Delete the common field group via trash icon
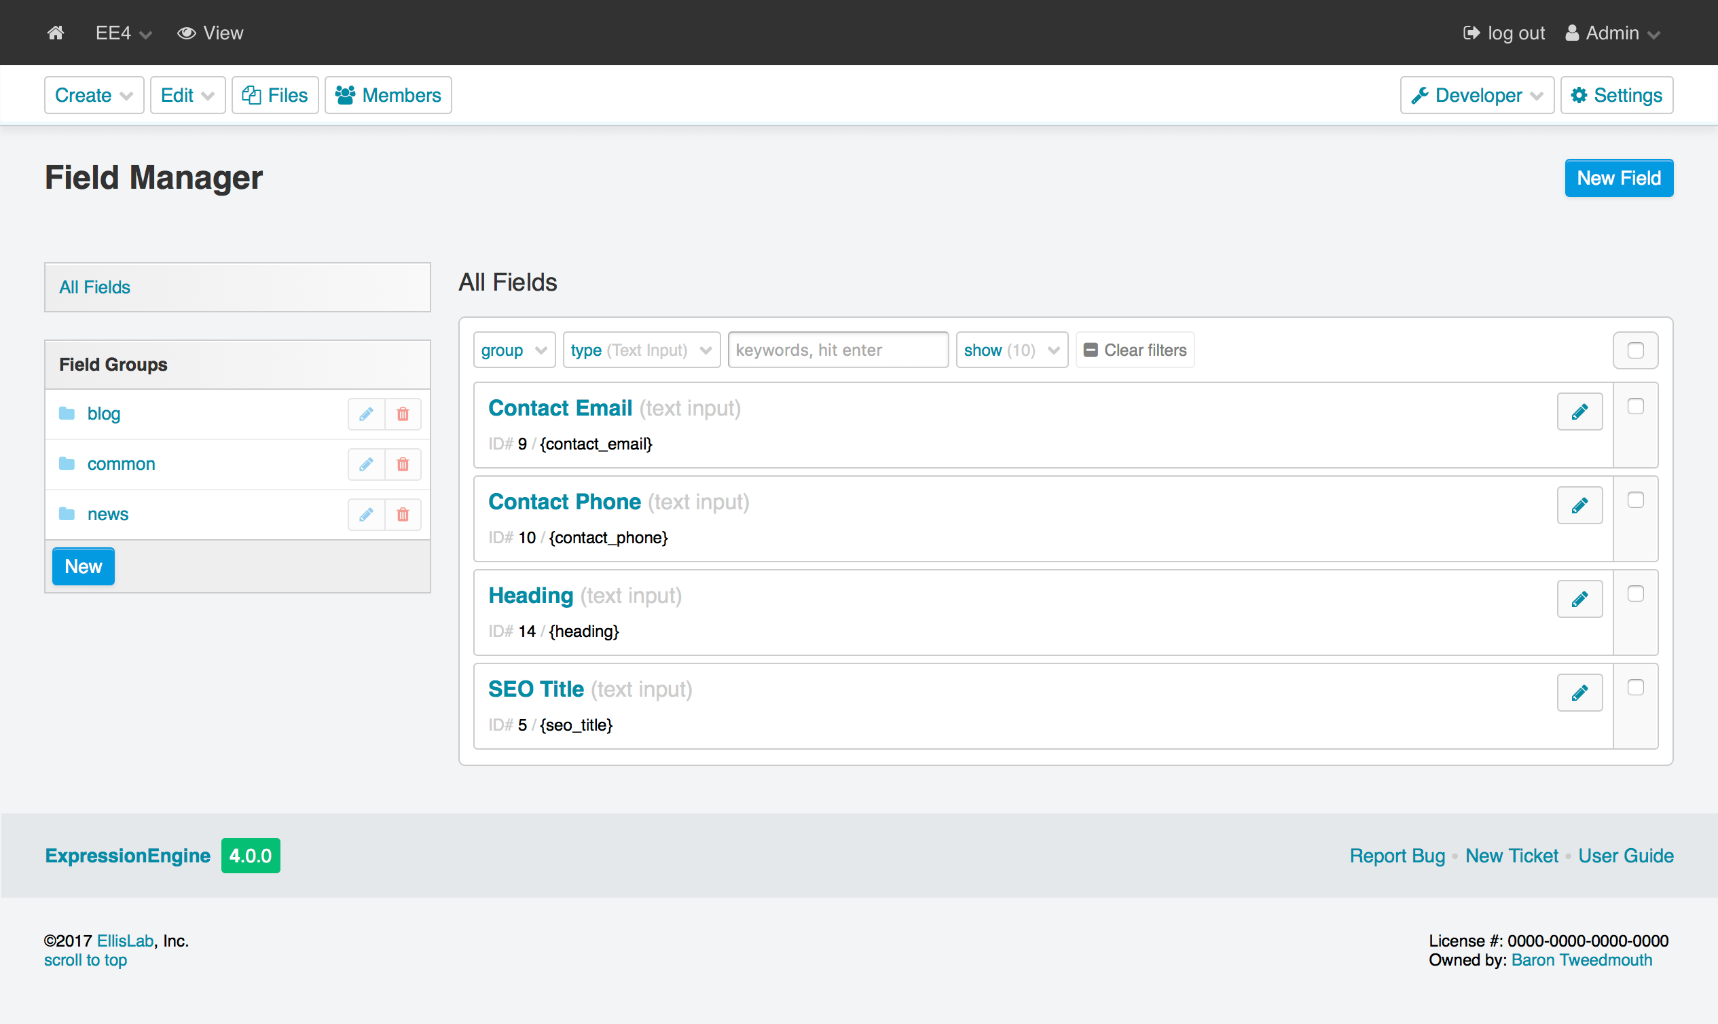Image resolution: width=1718 pixels, height=1024 pixels. [403, 464]
